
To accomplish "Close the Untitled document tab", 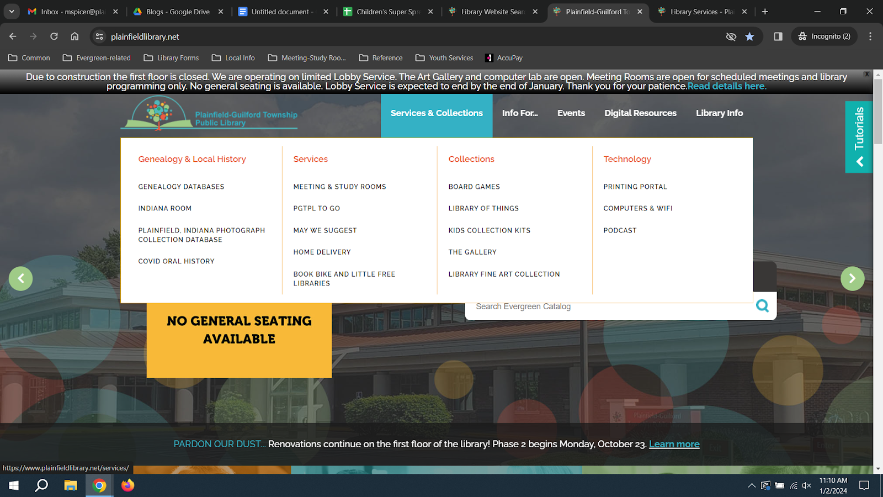I will click(x=326, y=12).
